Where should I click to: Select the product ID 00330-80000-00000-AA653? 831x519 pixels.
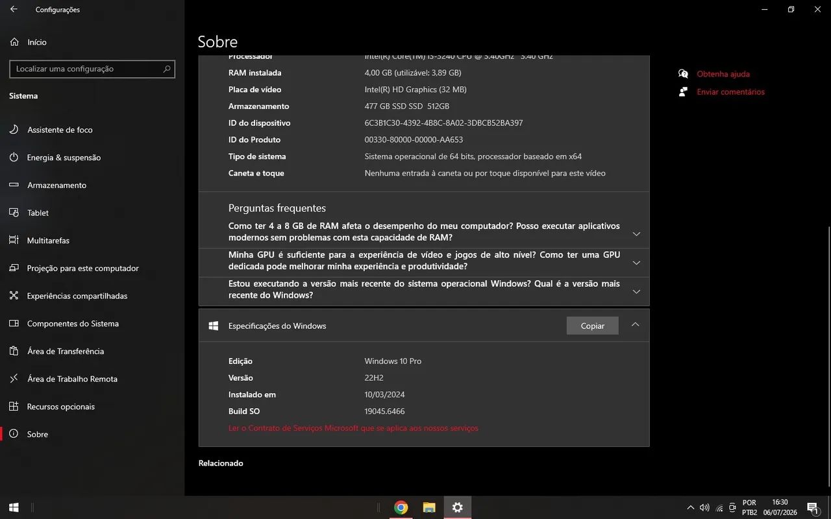tap(414, 140)
